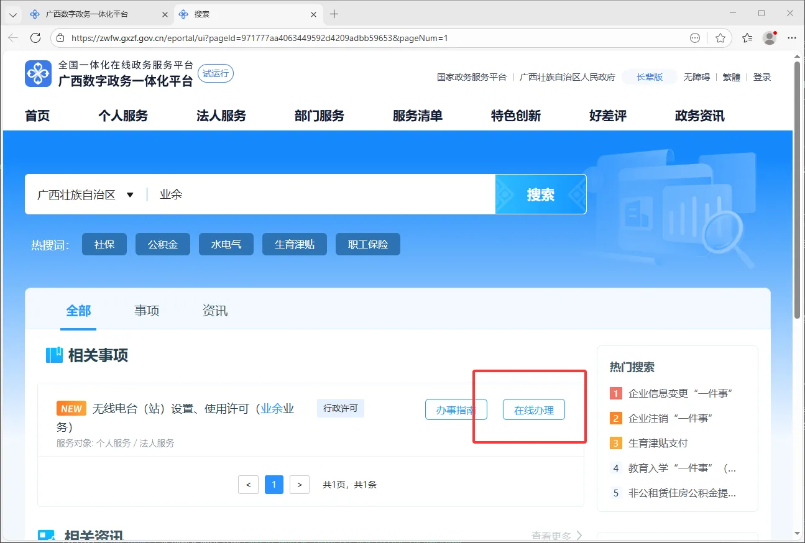Click the browser profile avatar icon
Screen dimensions: 805x543
tap(770, 38)
